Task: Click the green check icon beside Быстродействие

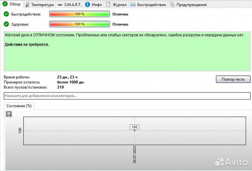Action: tap(6, 14)
